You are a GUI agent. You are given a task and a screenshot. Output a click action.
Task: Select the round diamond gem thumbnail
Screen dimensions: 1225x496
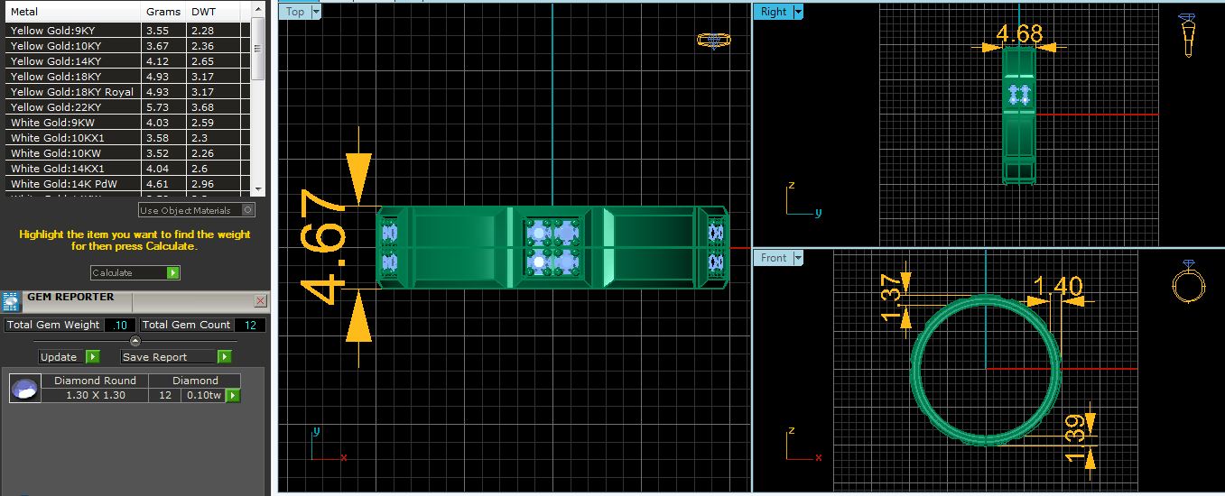[x=24, y=389]
